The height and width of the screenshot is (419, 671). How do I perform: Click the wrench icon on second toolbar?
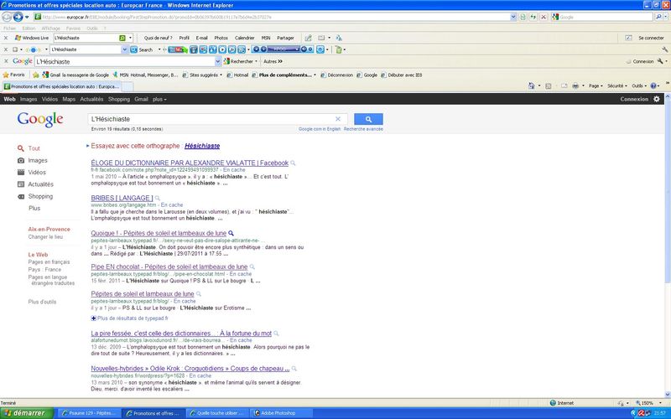[664, 49]
